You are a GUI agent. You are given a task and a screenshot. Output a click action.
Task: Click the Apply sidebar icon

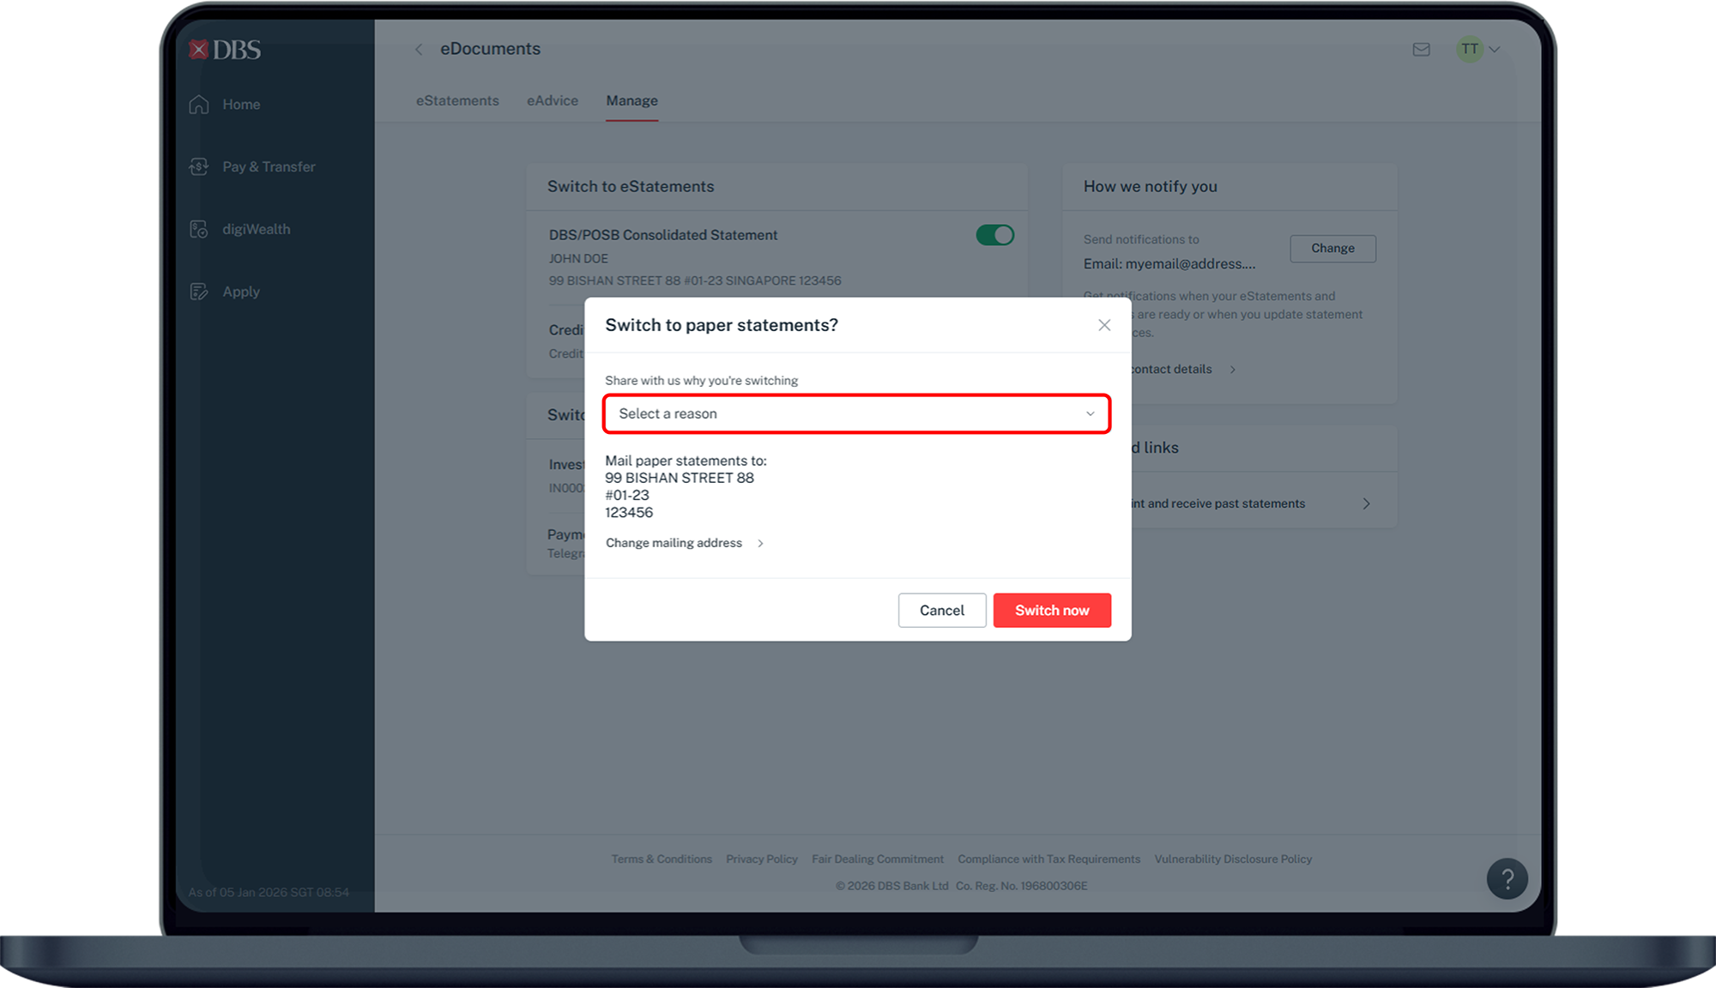[199, 292]
